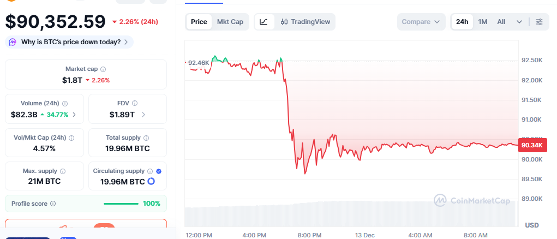Switch chart to Price view

click(x=199, y=22)
